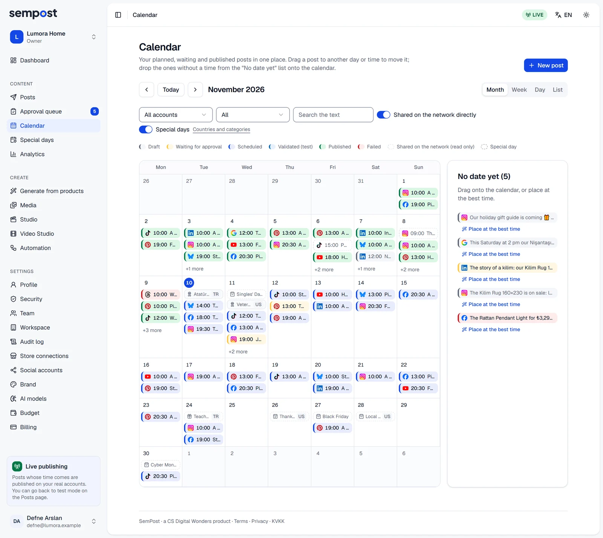Screen dimensions: 603x538
Task: Select Calendar in the sidebar
Action: (54, 126)
